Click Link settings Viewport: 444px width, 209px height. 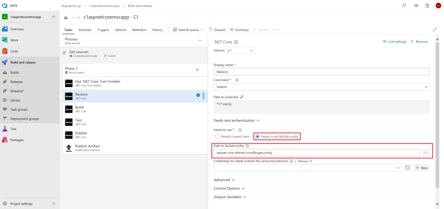pyautogui.click(x=394, y=42)
